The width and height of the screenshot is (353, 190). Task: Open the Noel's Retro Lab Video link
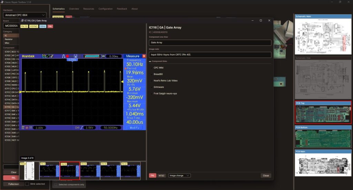coord(165,81)
